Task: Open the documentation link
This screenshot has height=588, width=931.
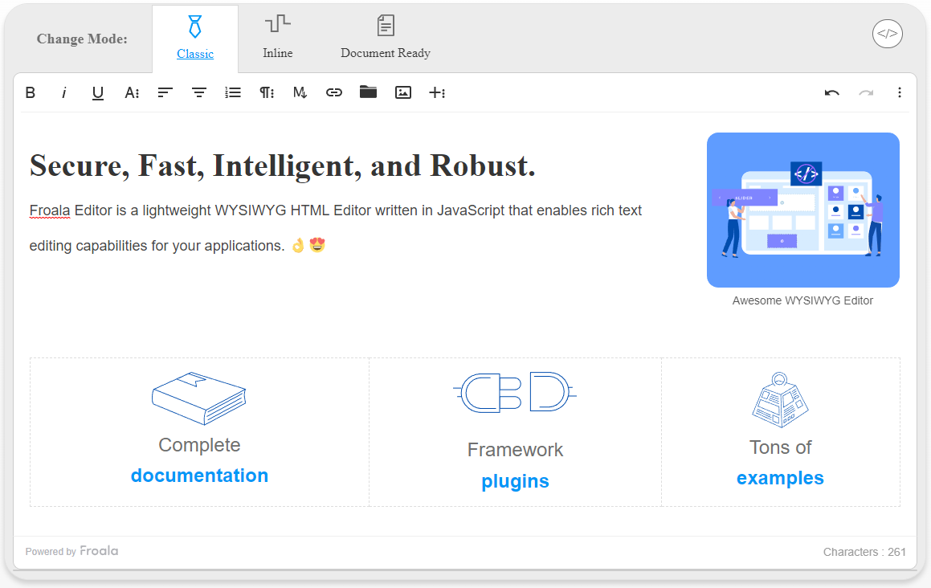Action: (199, 476)
